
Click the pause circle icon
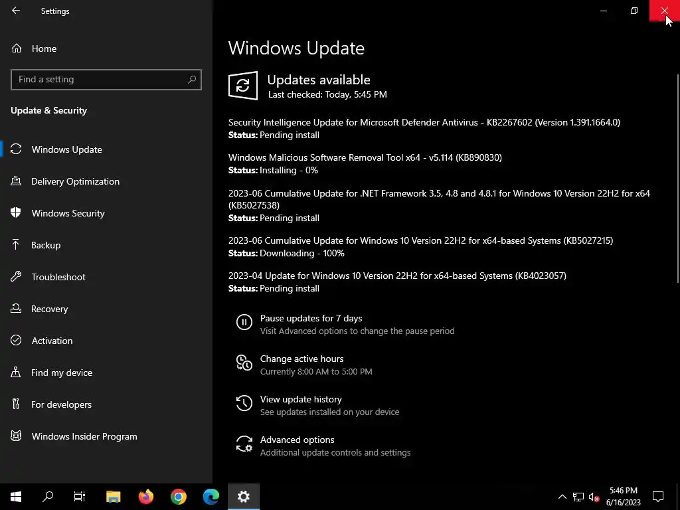click(244, 322)
